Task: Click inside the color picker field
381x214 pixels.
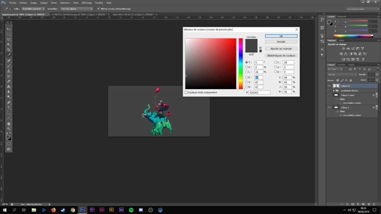Action: tap(211, 64)
